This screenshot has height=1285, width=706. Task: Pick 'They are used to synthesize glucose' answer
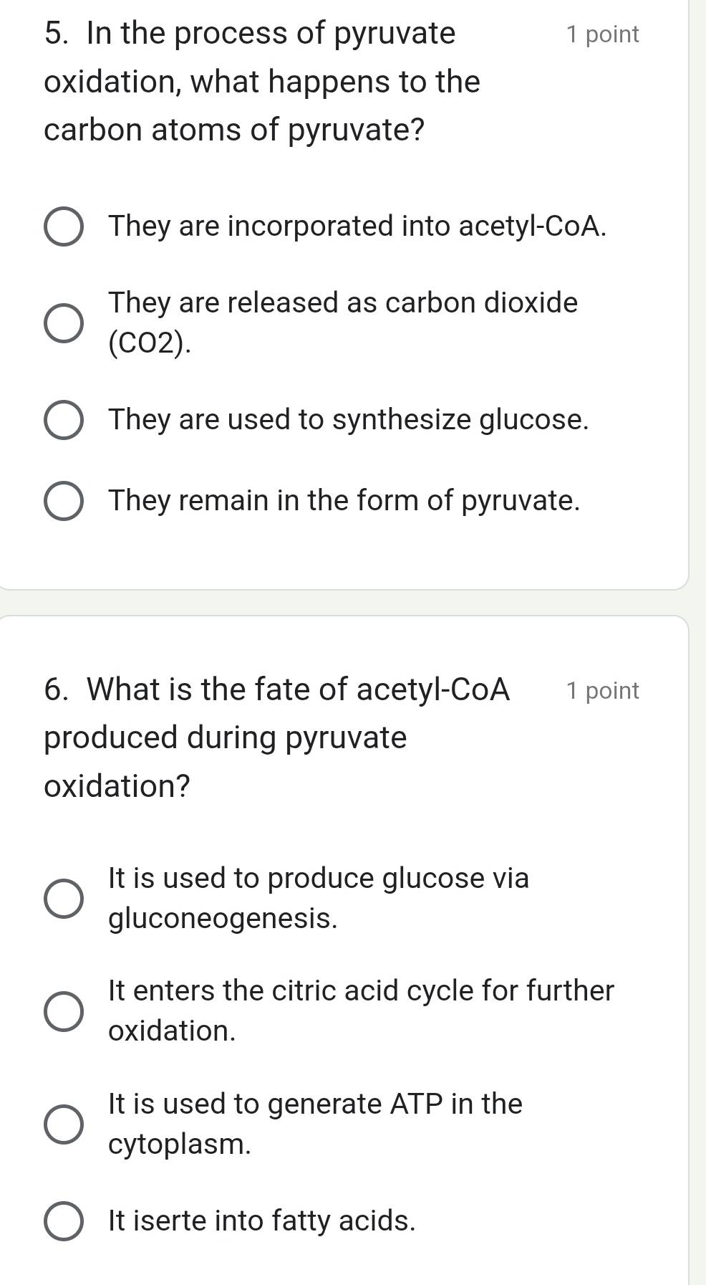(64, 420)
